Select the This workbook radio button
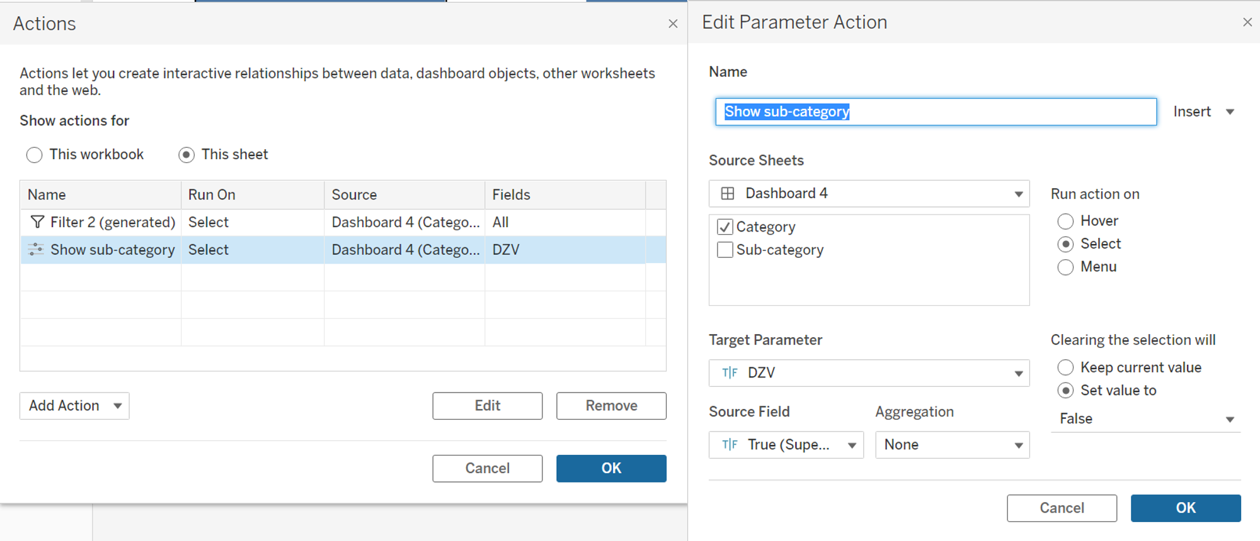Viewport: 1260px width, 541px height. (35, 155)
